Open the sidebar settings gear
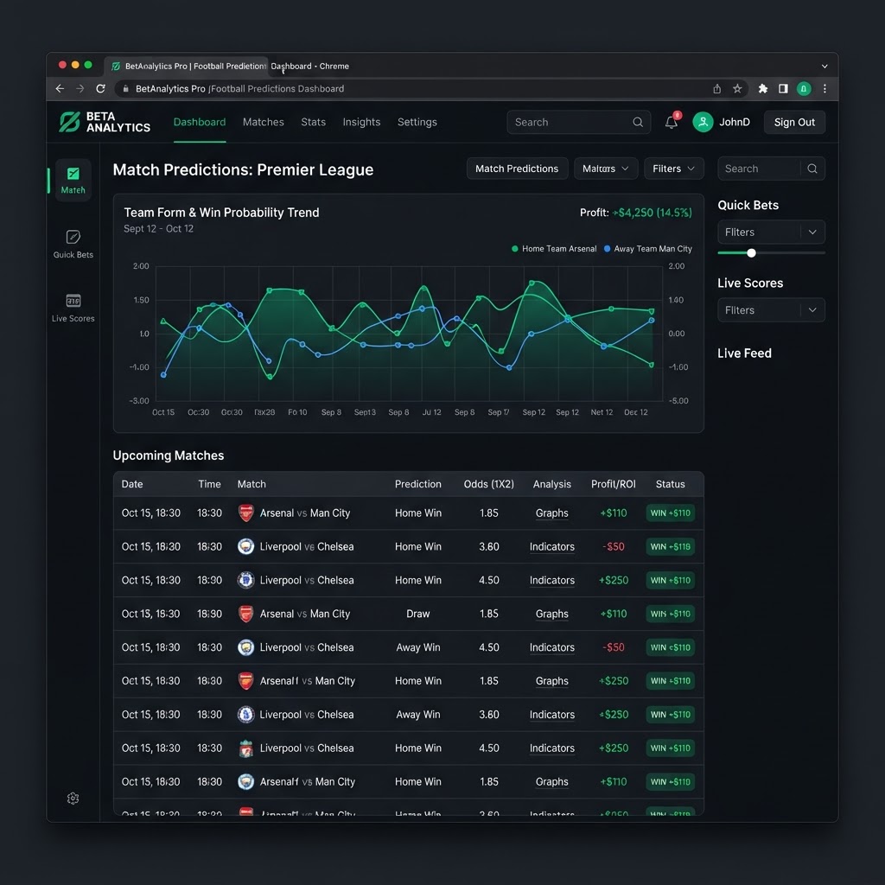The width and height of the screenshot is (885, 885). [73, 798]
